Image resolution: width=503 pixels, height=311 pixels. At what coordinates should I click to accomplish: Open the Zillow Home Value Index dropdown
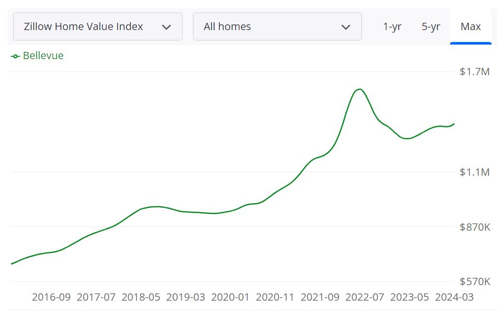click(x=96, y=26)
